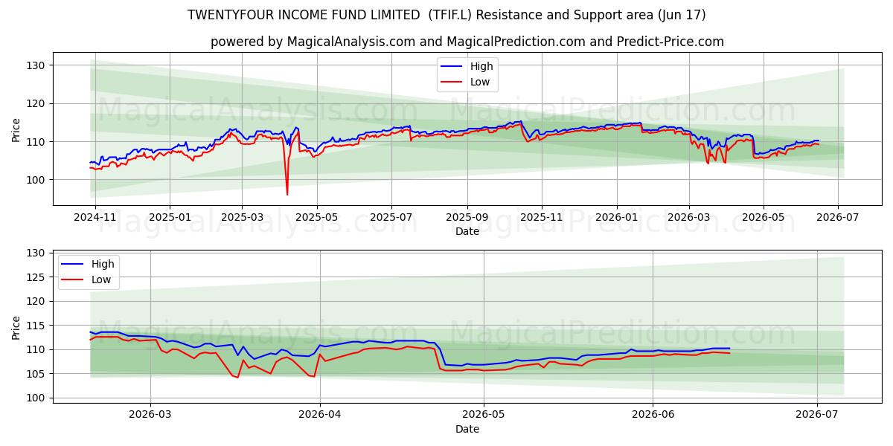The height and width of the screenshot is (446, 893).
Task: Click 'High' in the lower chart legend
Action: [103, 264]
